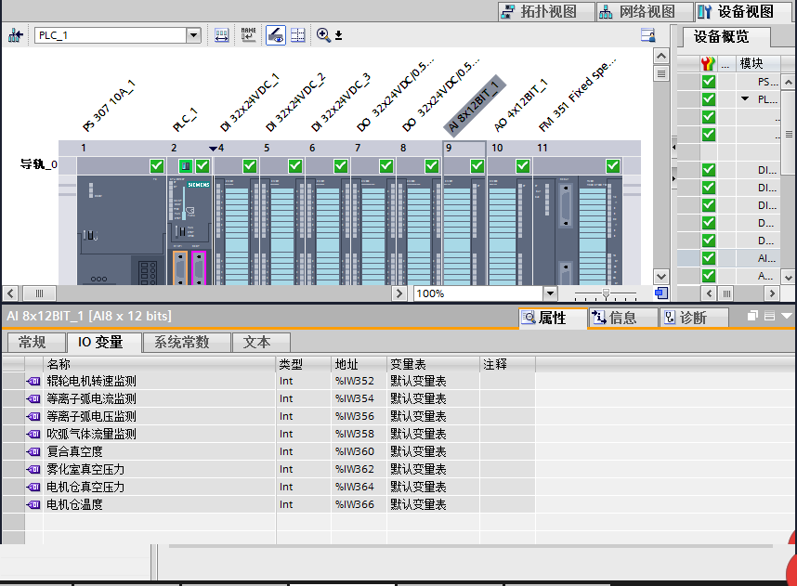Select the 信息 info inspector tab
797x586 pixels.
pyautogui.click(x=622, y=319)
